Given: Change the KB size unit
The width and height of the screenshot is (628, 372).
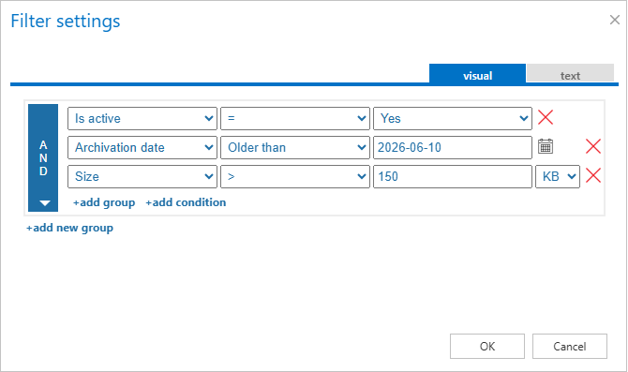Looking at the screenshot, I should tap(558, 176).
